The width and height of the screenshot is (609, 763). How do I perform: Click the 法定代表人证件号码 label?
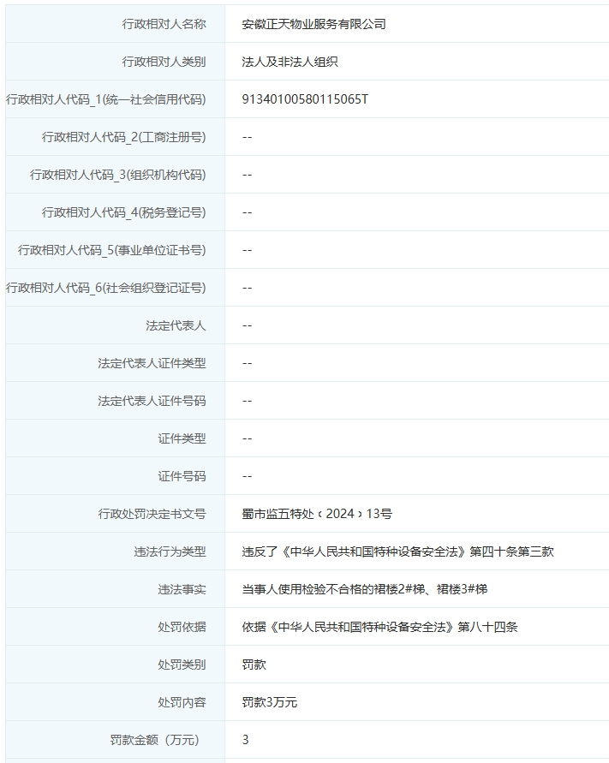click(152, 401)
